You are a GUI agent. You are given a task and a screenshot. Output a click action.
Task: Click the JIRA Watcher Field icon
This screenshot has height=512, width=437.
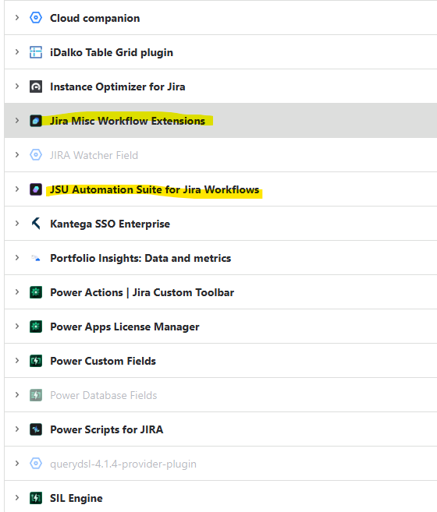36,155
